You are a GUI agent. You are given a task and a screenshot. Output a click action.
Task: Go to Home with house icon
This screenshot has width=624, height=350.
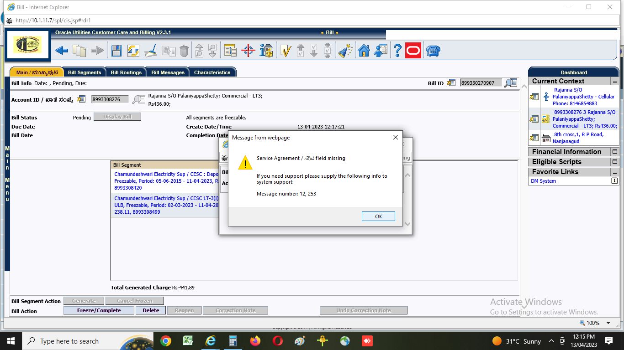point(364,50)
